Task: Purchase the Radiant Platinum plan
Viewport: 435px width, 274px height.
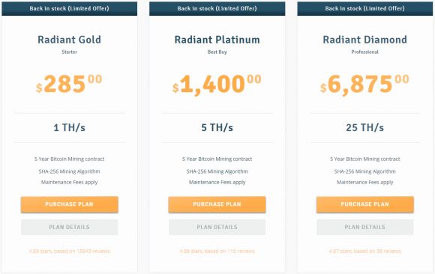Action: tap(217, 204)
